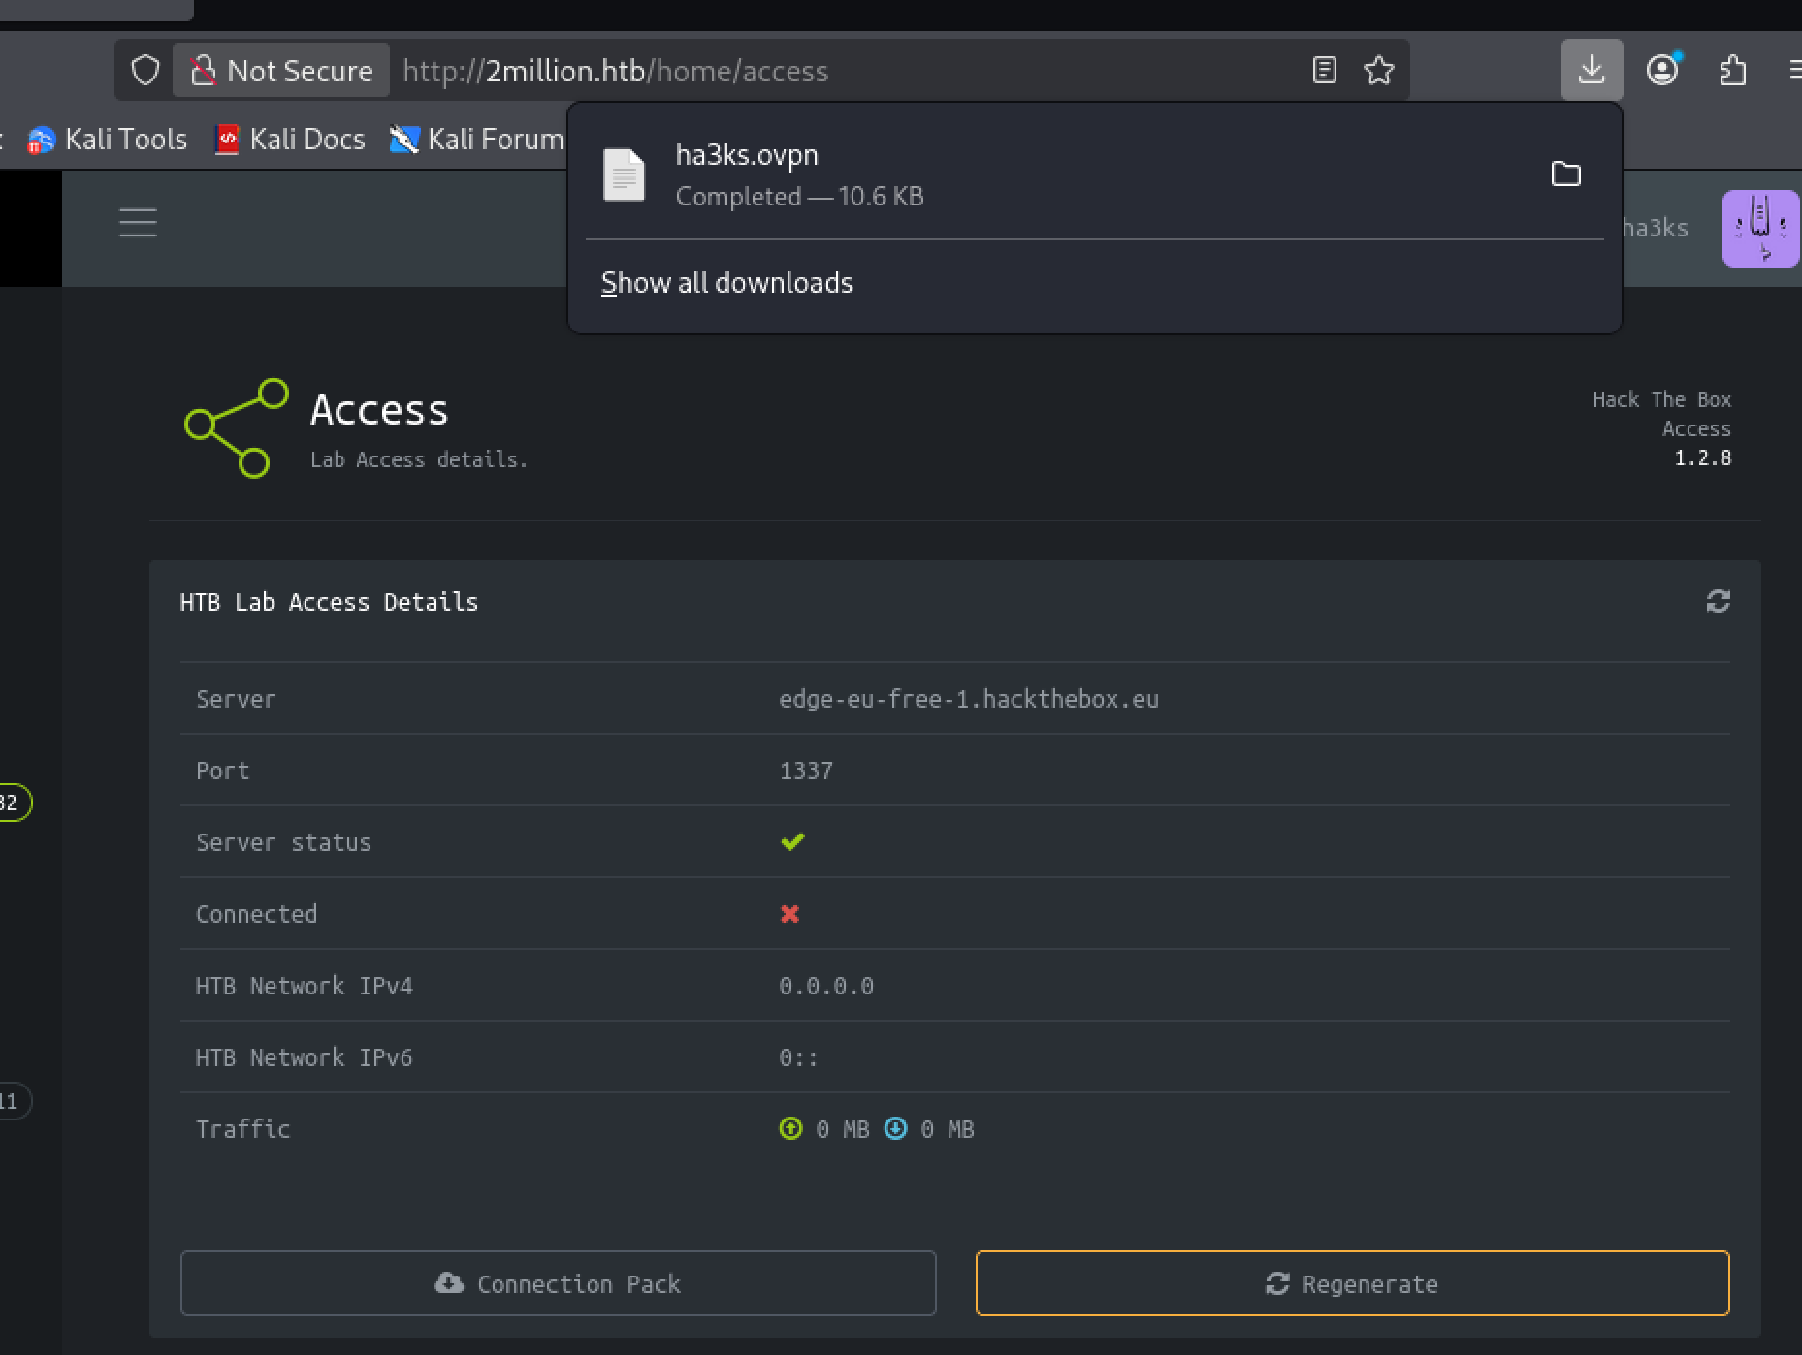
Task: Click the Access share-nodes icon
Action: (237, 427)
